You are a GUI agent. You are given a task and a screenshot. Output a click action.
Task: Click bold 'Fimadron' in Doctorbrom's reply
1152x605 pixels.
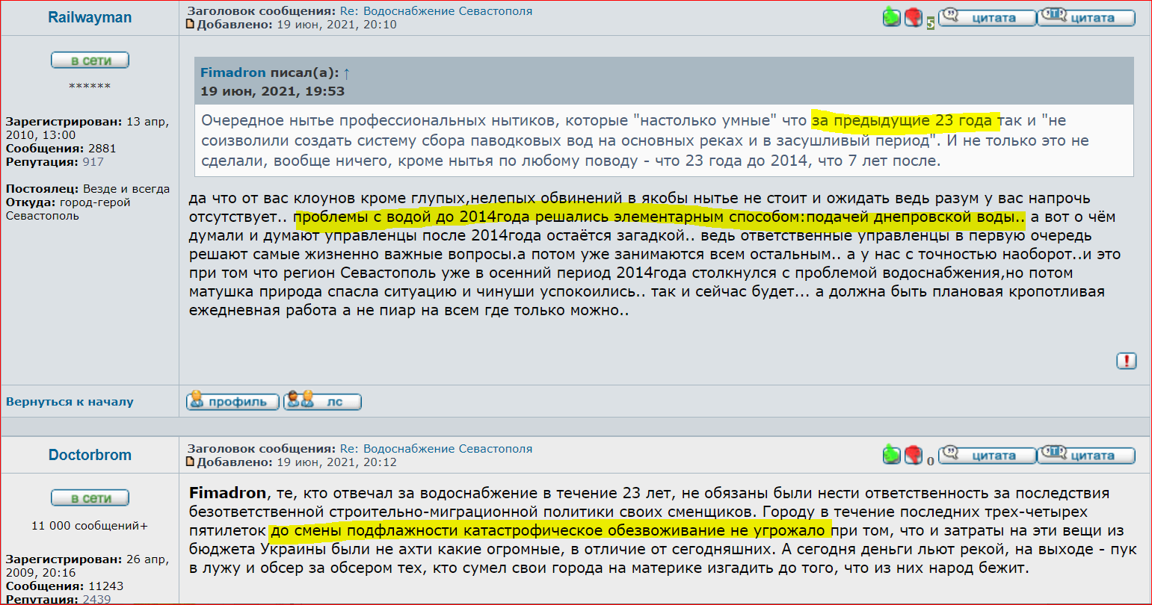[227, 493]
